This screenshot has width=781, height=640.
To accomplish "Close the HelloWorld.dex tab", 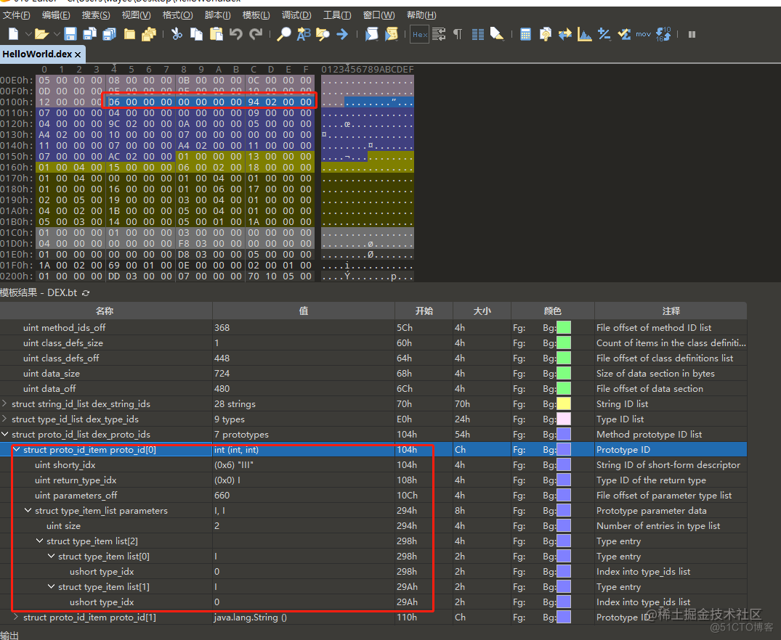I will pos(78,54).
